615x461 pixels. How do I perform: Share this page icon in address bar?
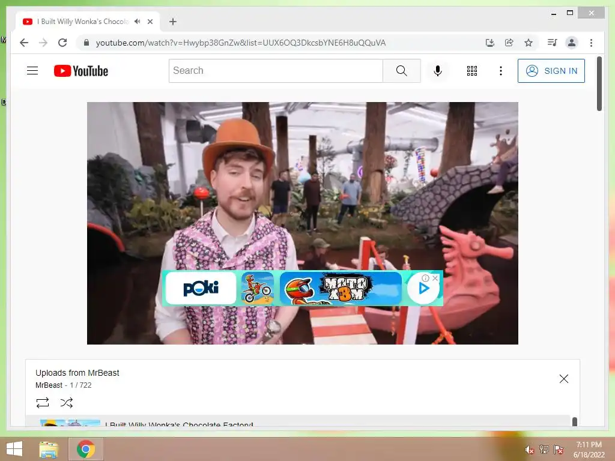[509, 43]
